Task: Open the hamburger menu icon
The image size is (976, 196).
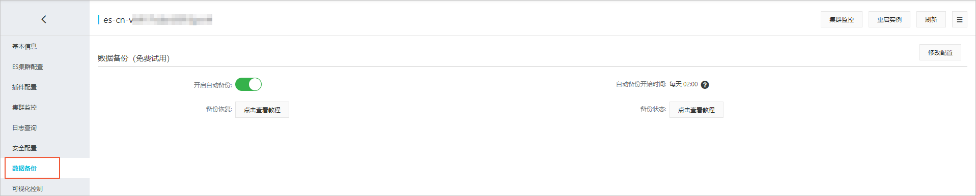Action: 959,19
